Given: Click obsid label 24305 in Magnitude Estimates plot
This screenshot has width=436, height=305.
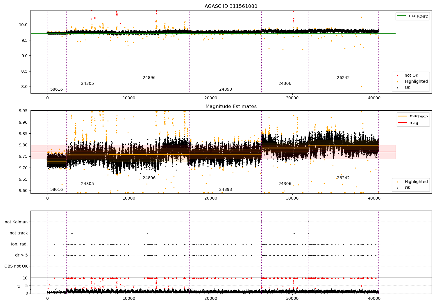Looking at the screenshot, I should 87,184.
